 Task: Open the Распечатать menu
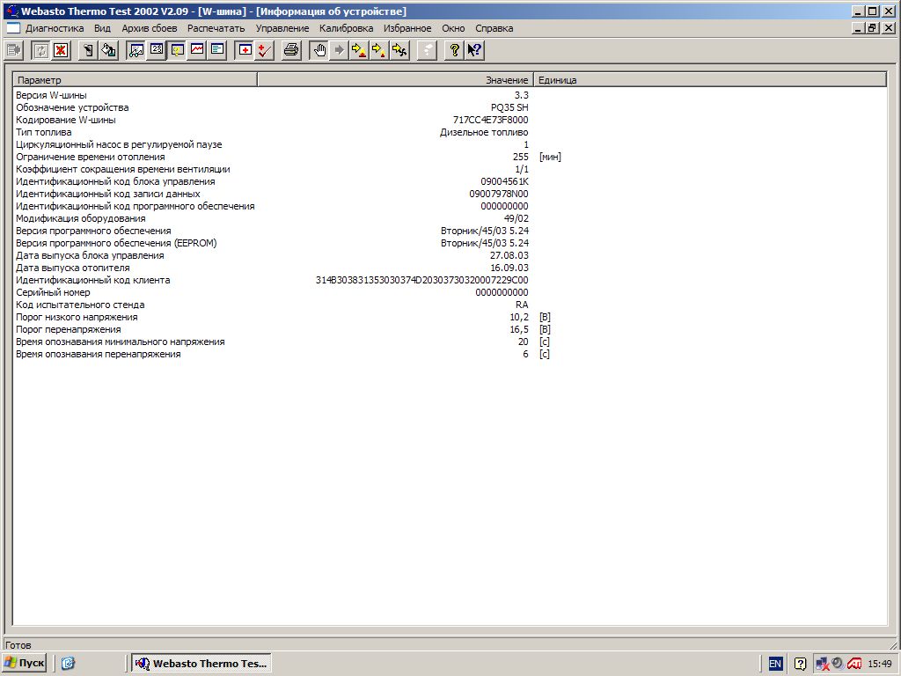(x=216, y=28)
